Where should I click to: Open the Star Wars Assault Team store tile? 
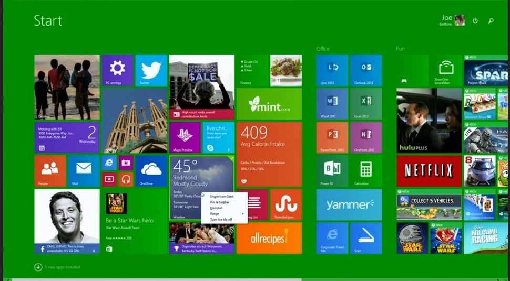[134, 221]
